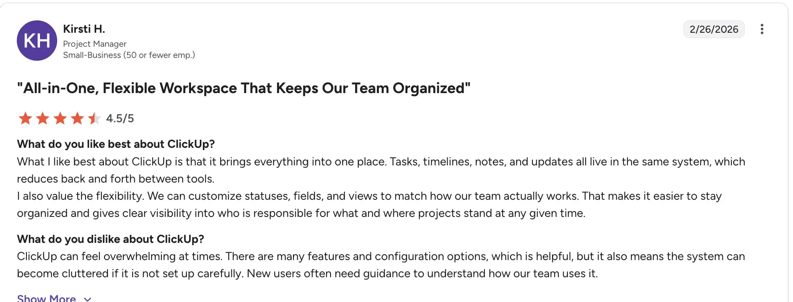Open the rating details by clicking 4.5/5
The image size is (793, 302).
pyautogui.click(x=120, y=118)
